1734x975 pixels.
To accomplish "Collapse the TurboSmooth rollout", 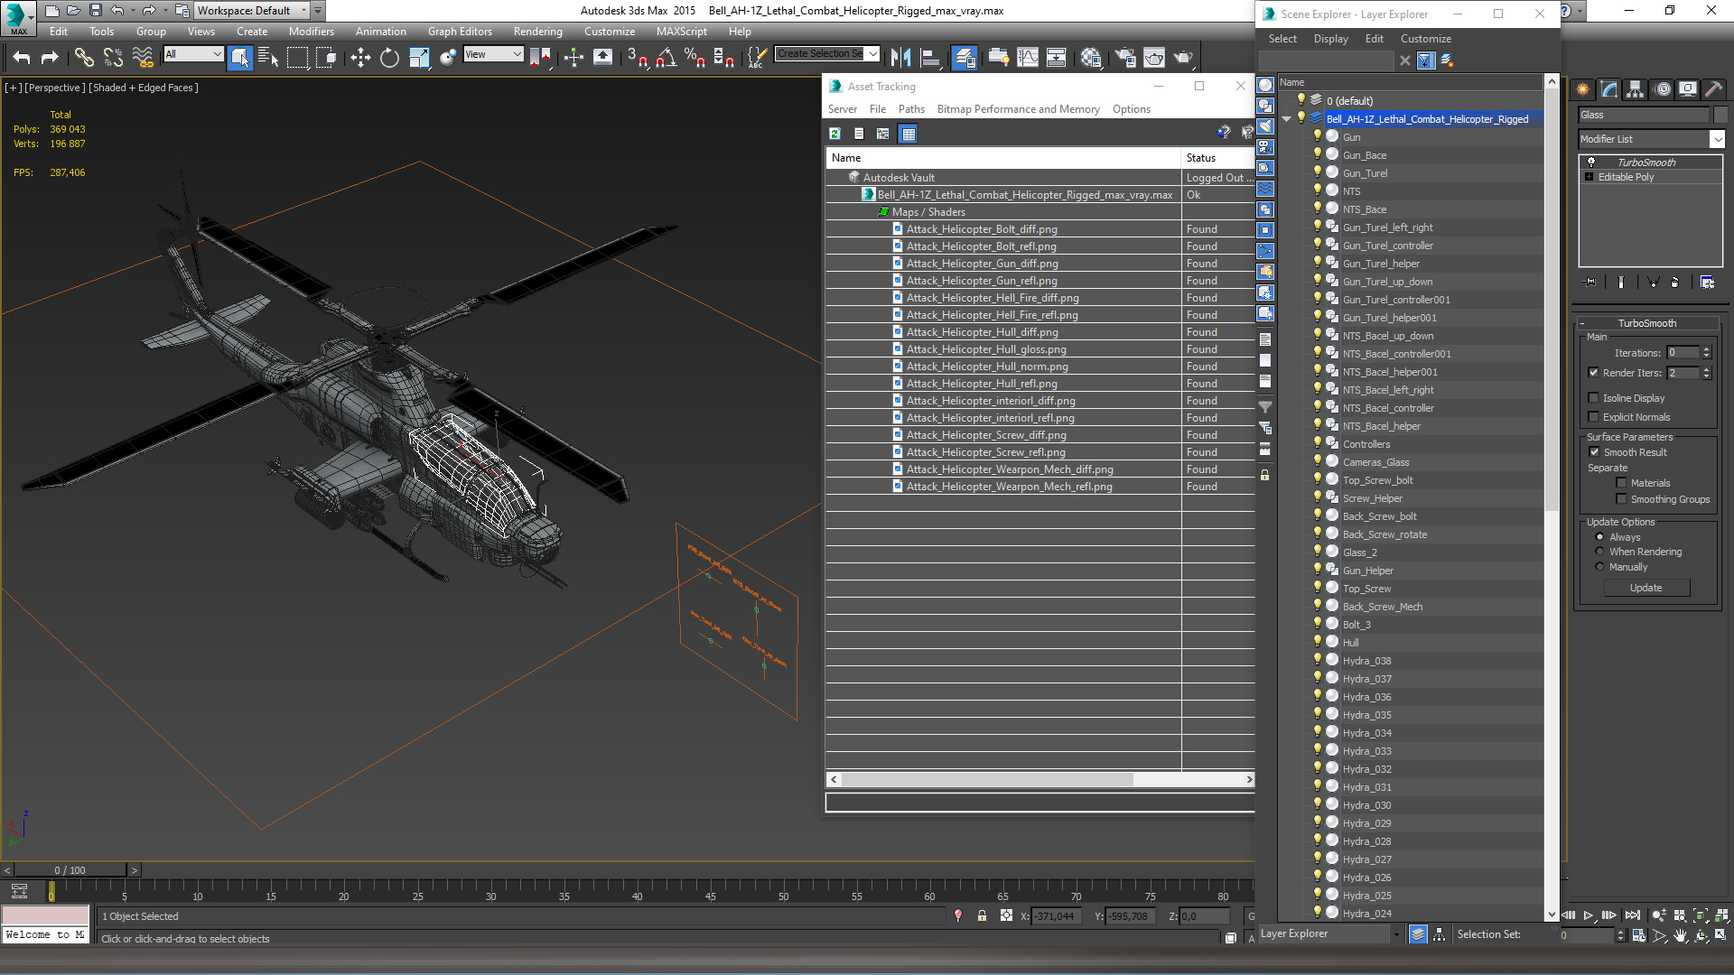I will [1646, 323].
